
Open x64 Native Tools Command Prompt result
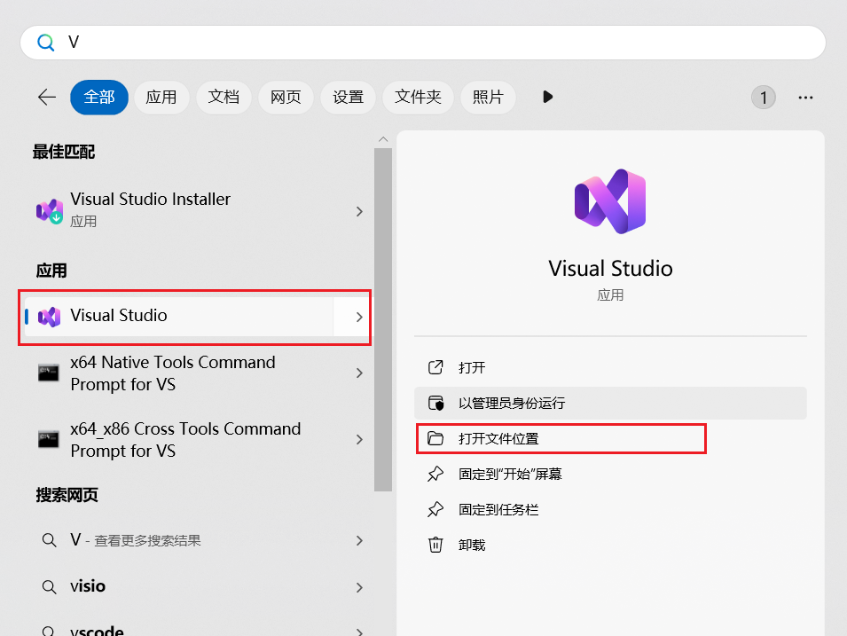197,373
